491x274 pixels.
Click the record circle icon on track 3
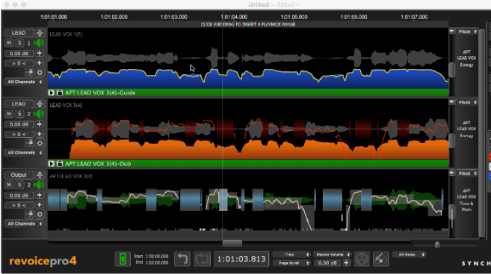point(40,214)
